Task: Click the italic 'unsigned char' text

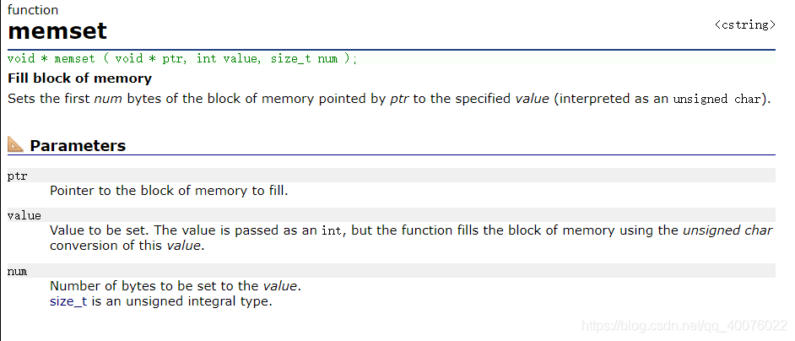Action: click(x=727, y=230)
